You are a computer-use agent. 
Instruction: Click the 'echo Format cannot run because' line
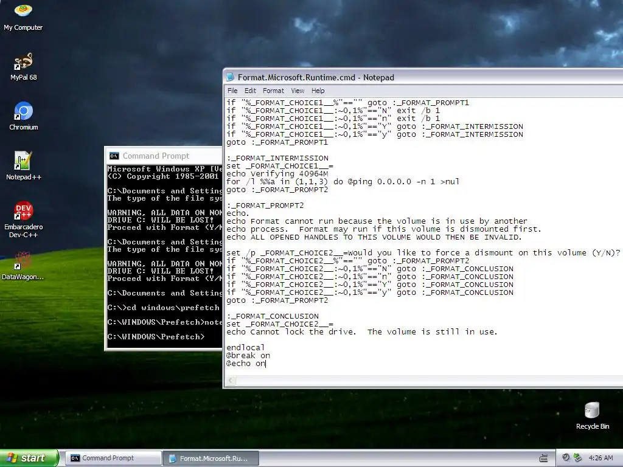point(377,221)
